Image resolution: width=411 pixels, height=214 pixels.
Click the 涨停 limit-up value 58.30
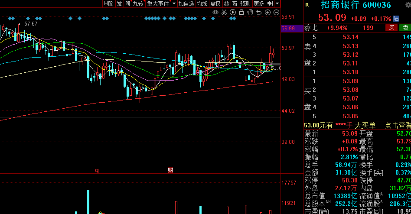(x=350, y=181)
